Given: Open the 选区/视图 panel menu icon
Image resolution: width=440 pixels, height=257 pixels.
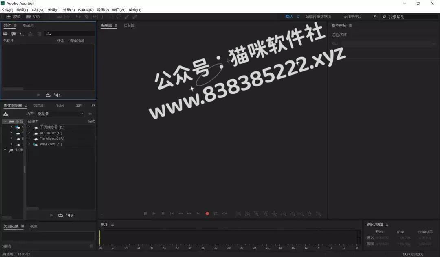Looking at the screenshot, I should 387,225.
